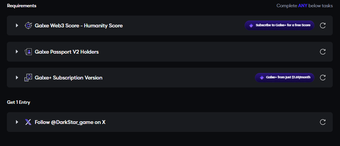Click the Passport V2 card icon
Viewport: 340px width, 146px height.
(x=28, y=52)
